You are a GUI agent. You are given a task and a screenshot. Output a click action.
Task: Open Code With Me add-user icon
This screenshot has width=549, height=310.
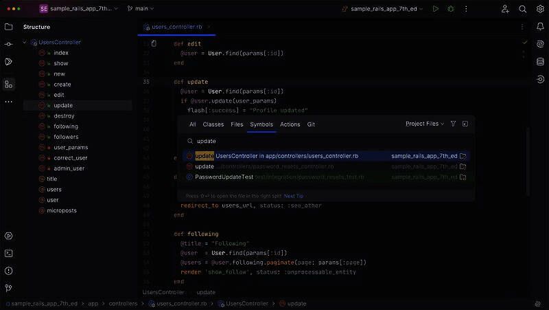point(505,9)
